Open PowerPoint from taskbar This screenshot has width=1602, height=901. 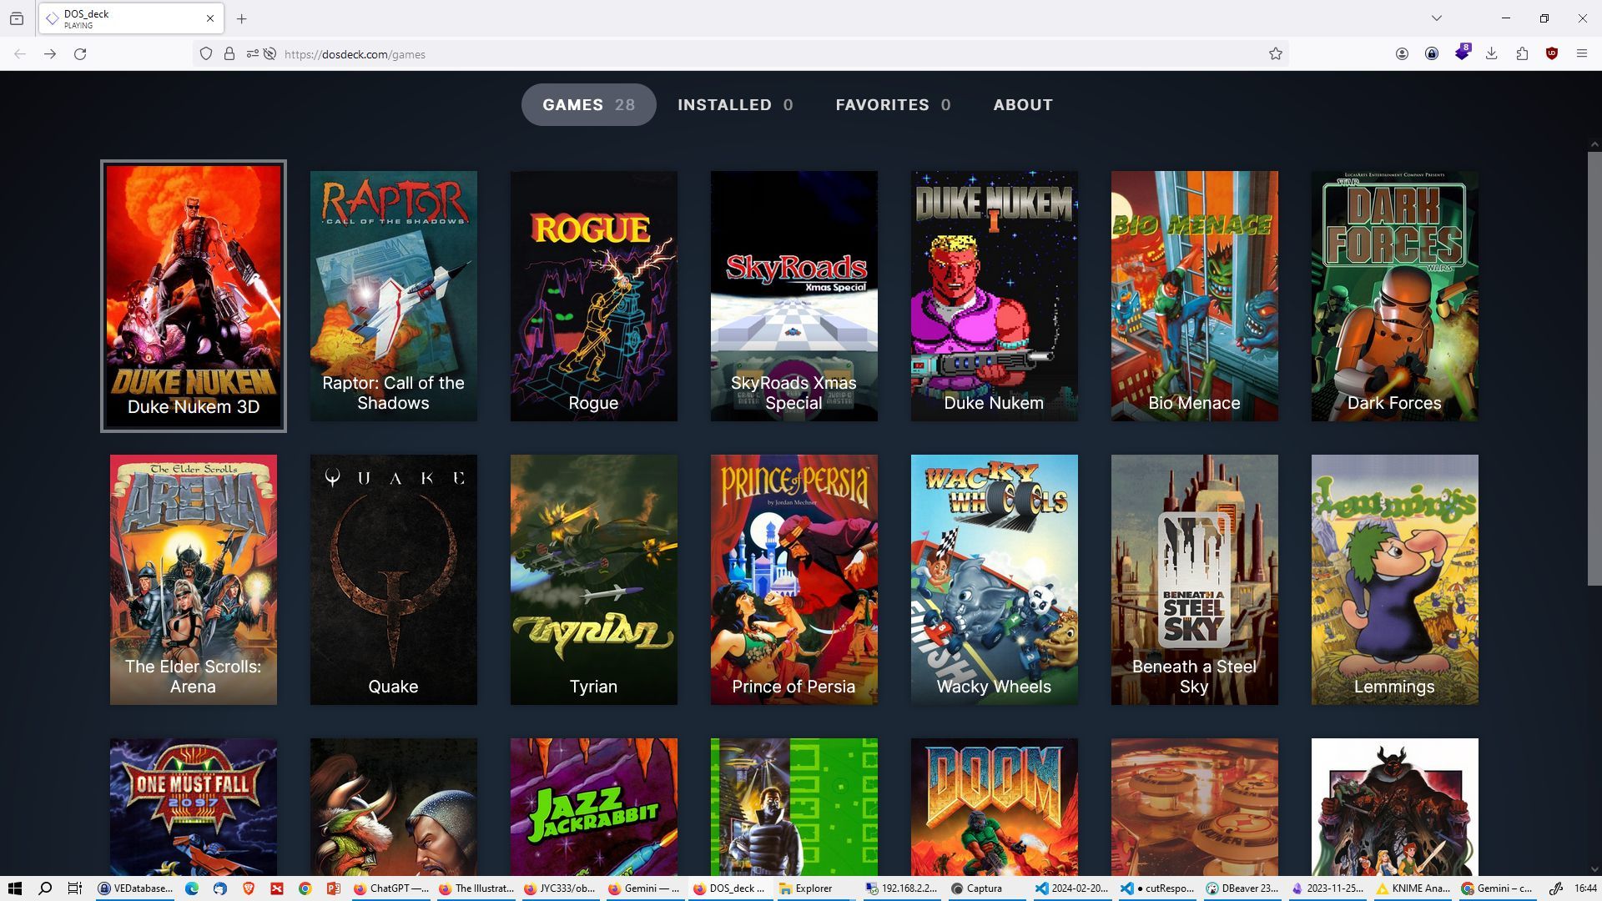pyautogui.click(x=334, y=888)
